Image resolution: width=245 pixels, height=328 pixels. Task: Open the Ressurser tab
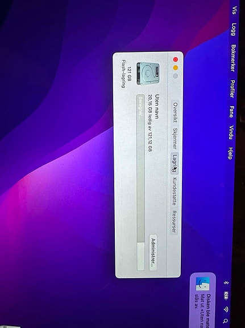pos(174,222)
